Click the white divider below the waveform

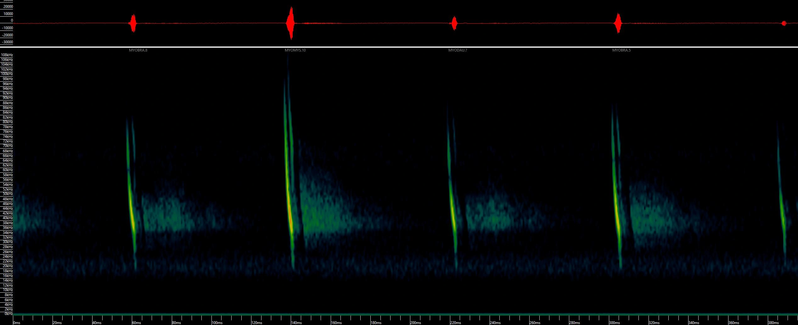[x=399, y=47]
